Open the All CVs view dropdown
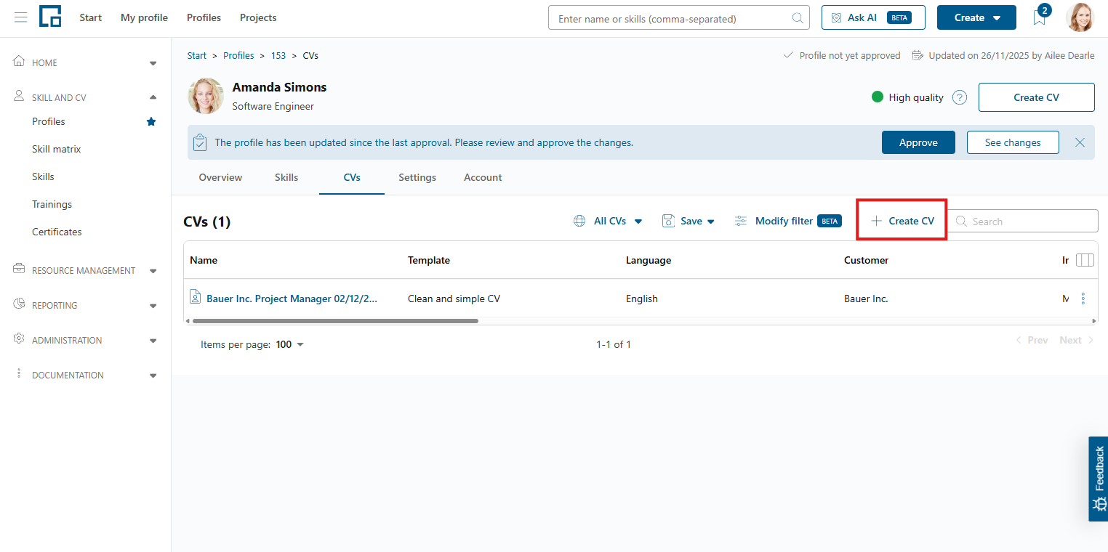Screen dimensions: 1108x552 coord(608,221)
